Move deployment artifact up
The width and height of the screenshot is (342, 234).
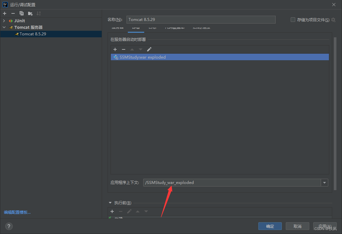coord(132,49)
